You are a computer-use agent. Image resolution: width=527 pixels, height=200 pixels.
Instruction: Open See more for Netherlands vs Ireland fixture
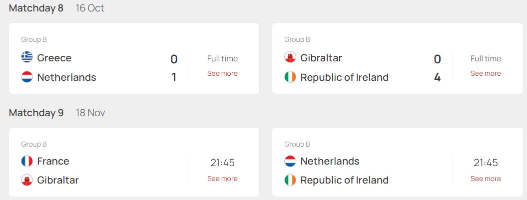point(486,179)
